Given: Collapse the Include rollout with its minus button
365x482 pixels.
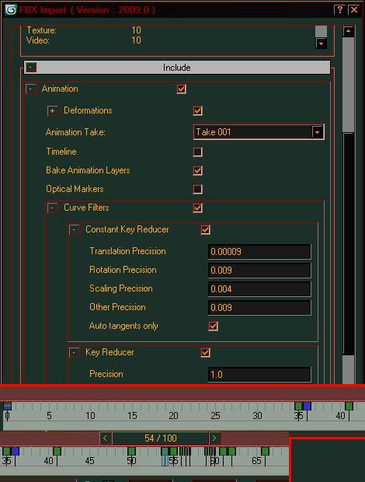Looking at the screenshot, I should [x=31, y=68].
